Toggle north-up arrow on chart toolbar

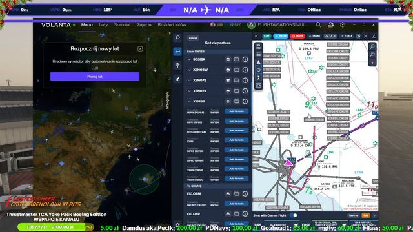click(x=259, y=62)
